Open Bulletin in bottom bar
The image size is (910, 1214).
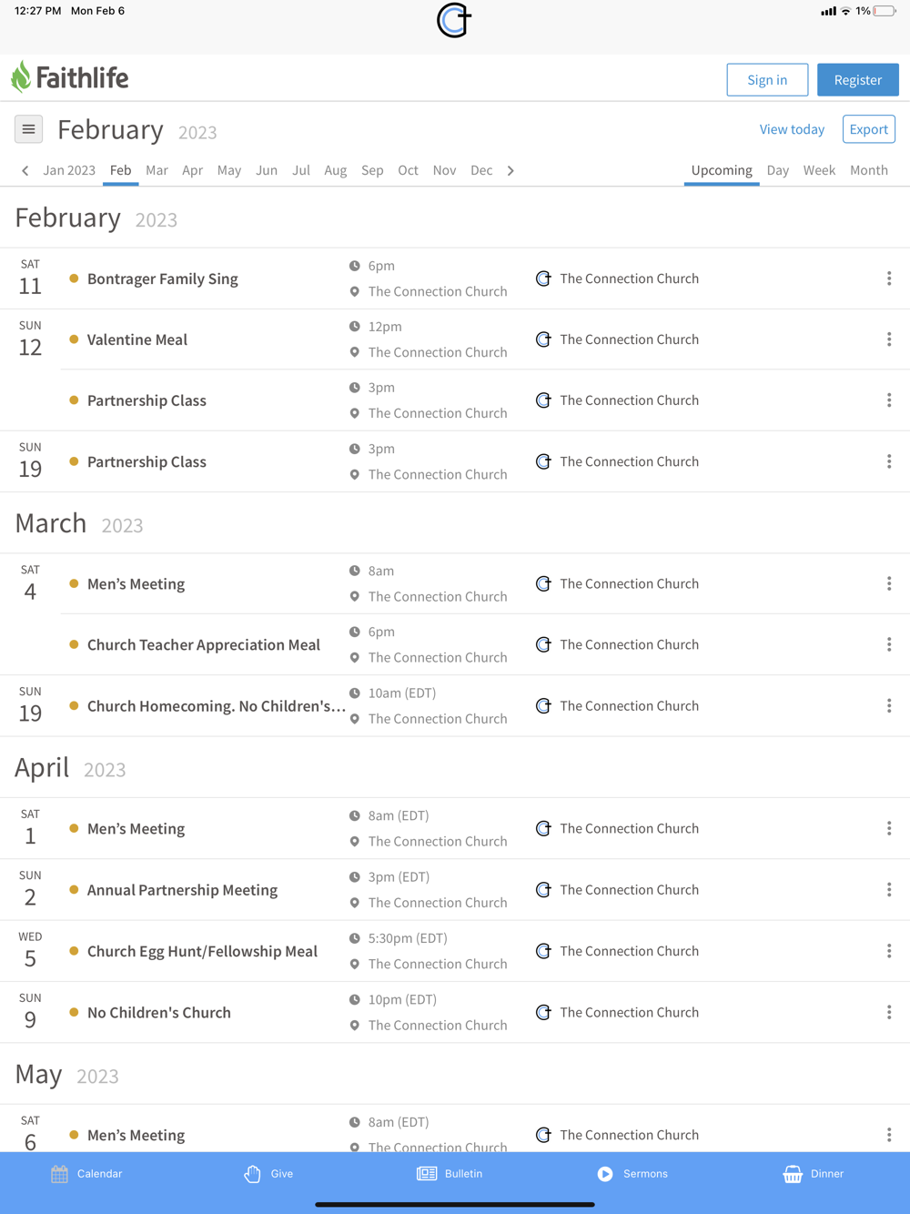pyautogui.click(x=450, y=1174)
